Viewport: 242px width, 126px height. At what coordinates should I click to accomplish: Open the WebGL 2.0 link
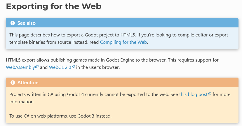click(60, 67)
